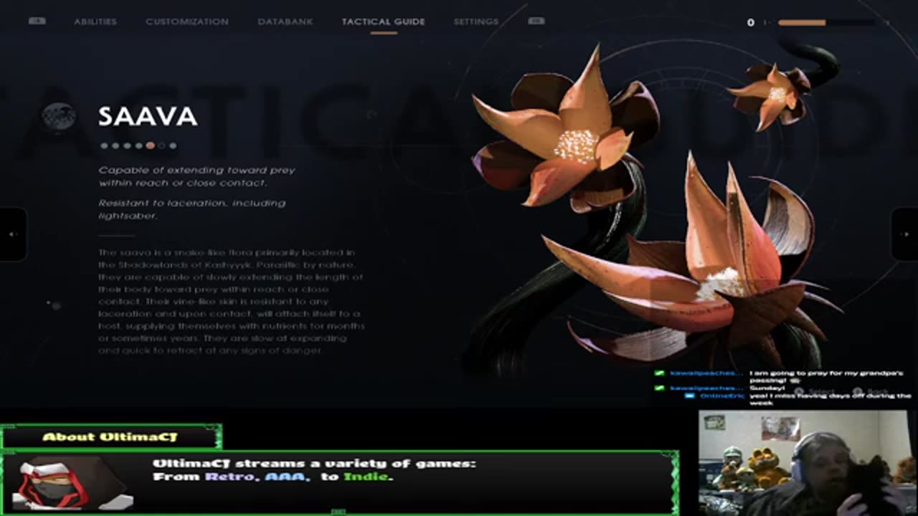Click the RB bumper icon after Settings
The width and height of the screenshot is (918, 516).
[536, 21]
